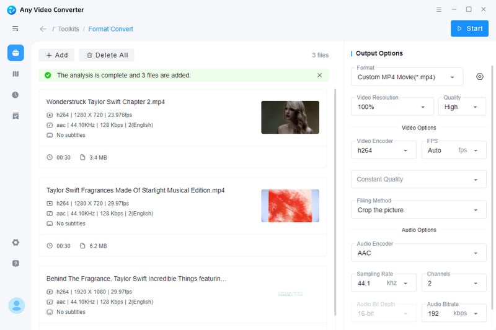
Task: Select file Taylor Swift Fragrances Made Of Starlight
Action: click(x=135, y=190)
